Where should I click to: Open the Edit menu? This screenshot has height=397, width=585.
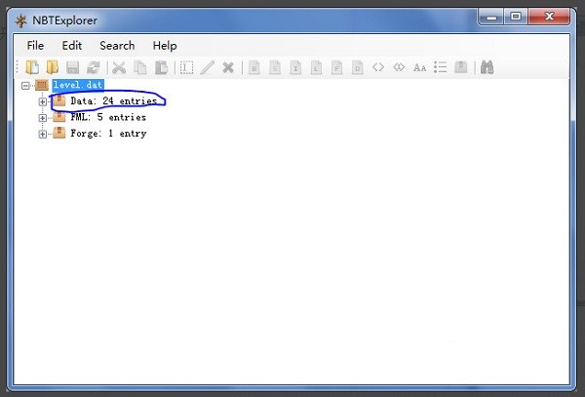point(72,45)
